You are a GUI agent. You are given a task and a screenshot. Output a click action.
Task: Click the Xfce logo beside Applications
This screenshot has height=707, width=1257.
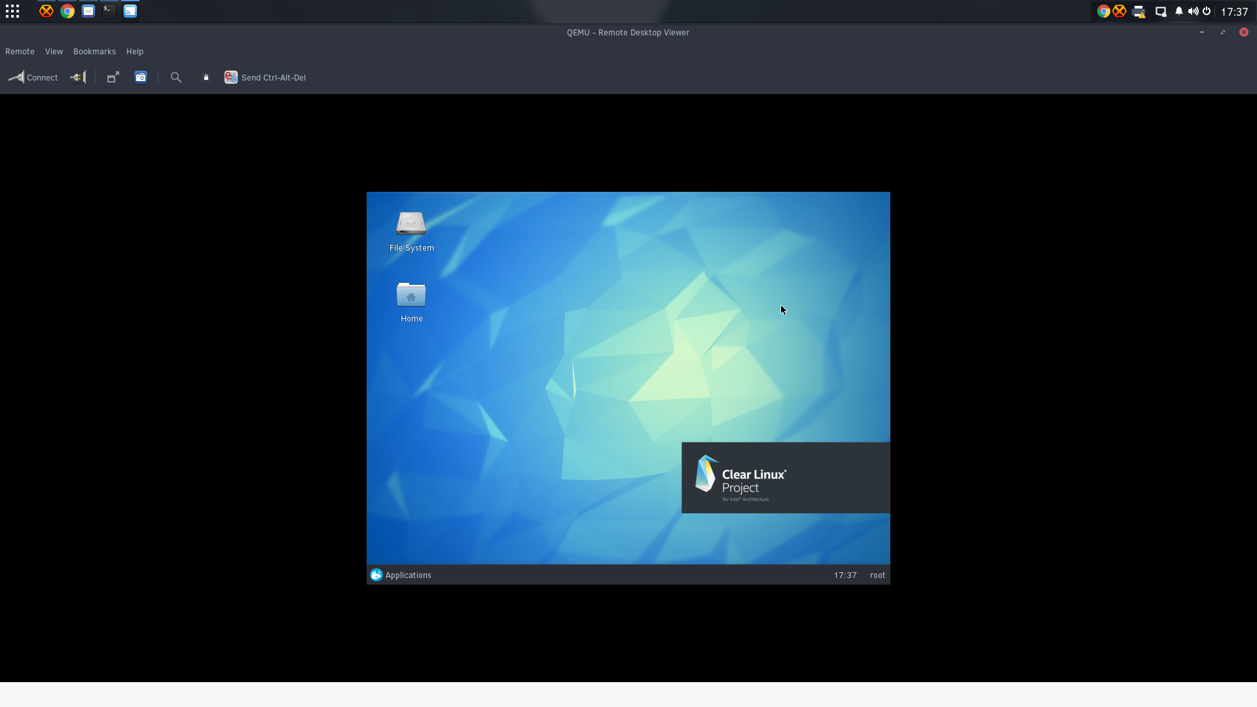(x=376, y=575)
